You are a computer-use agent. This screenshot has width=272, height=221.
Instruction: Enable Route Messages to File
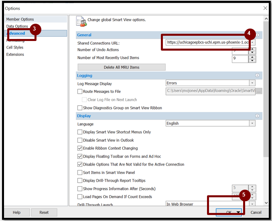tap(80, 91)
